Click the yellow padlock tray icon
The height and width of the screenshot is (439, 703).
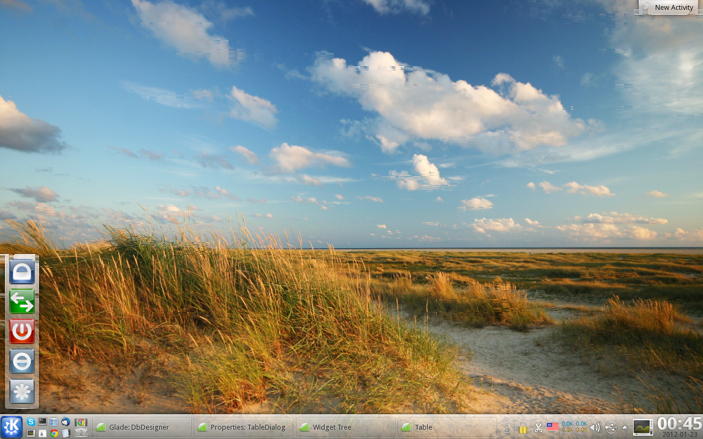pos(523,428)
